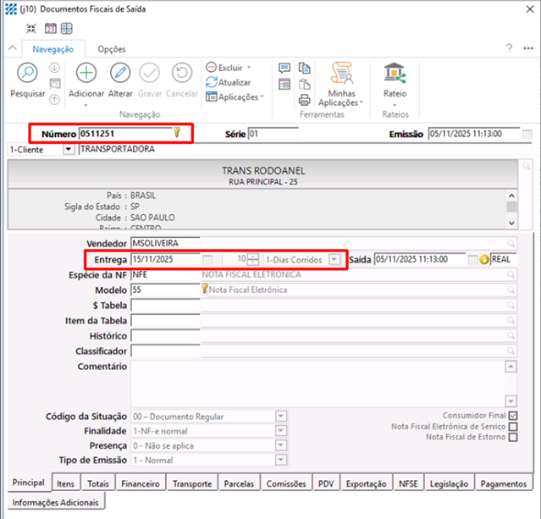Switch to the Opções ribbon tab
This screenshot has width=541, height=519.
click(x=112, y=49)
